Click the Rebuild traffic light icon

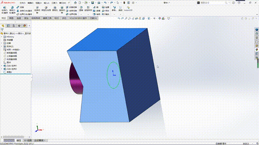pos(124,3)
